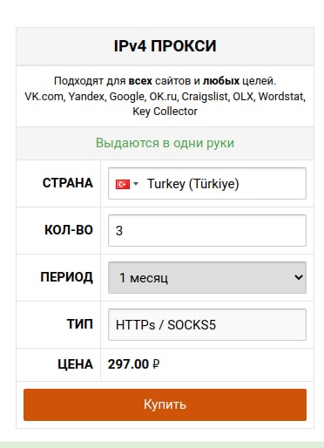Click the 297.00 price value
This screenshot has height=448, width=324.
128,364
